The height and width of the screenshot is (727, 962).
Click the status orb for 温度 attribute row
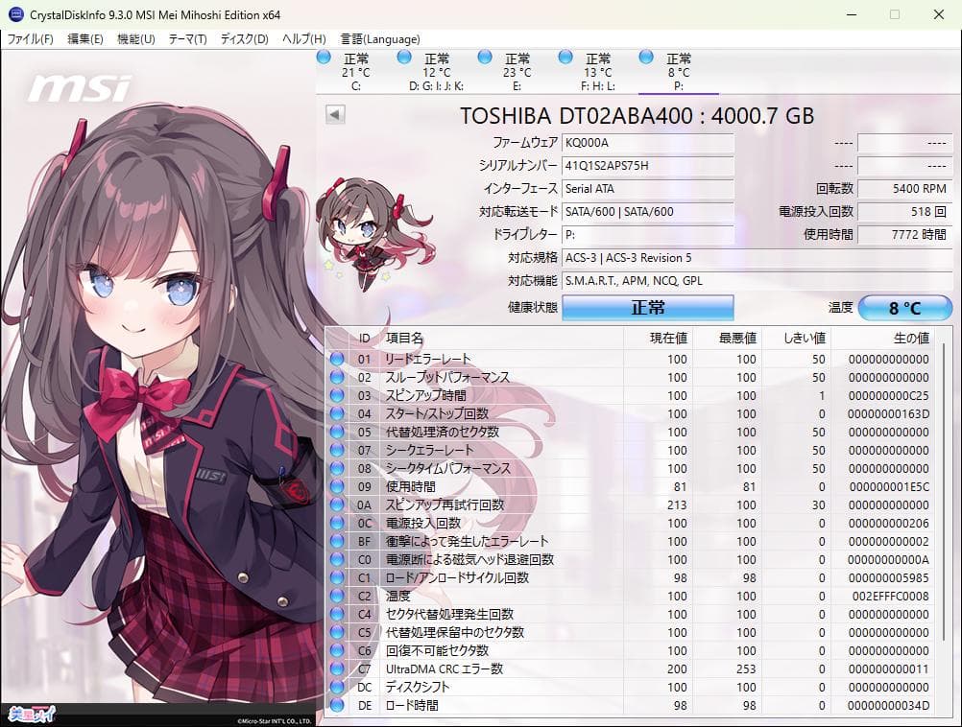point(336,597)
